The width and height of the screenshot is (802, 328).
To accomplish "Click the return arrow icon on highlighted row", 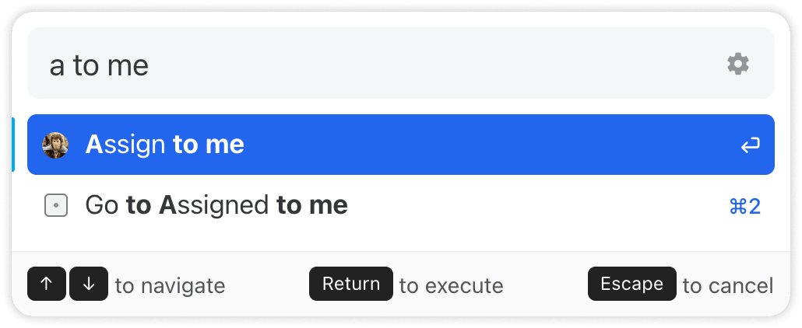I will (x=750, y=145).
